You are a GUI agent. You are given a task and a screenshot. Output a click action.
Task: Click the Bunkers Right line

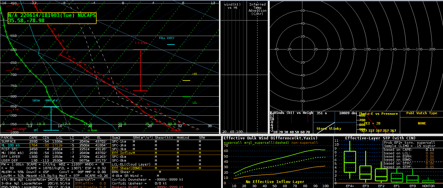pos(147,187)
